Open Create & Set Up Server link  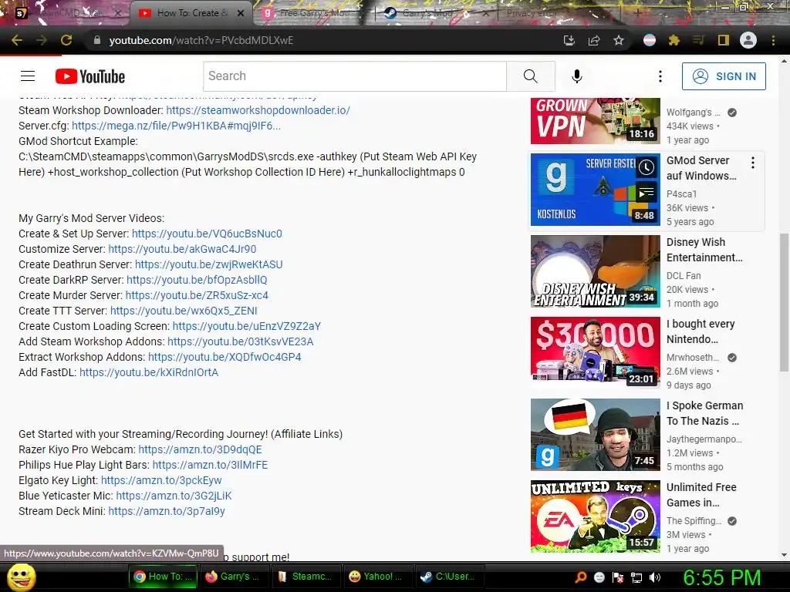coord(207,234)
